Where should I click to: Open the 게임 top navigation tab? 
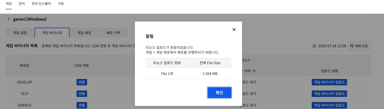[9, 4]
